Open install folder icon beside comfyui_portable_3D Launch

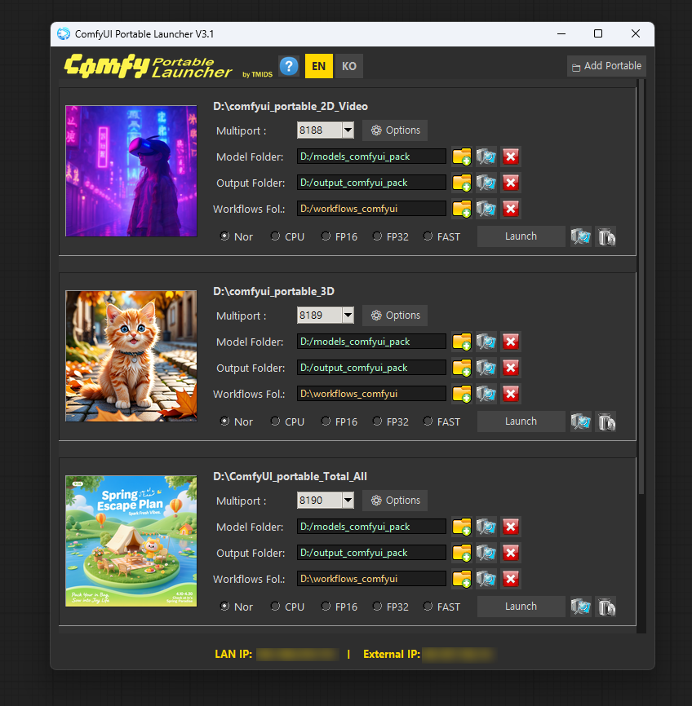point(581,422)
